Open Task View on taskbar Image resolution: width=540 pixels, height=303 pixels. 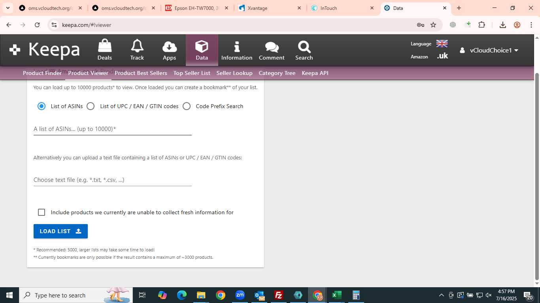coord(142,295)
